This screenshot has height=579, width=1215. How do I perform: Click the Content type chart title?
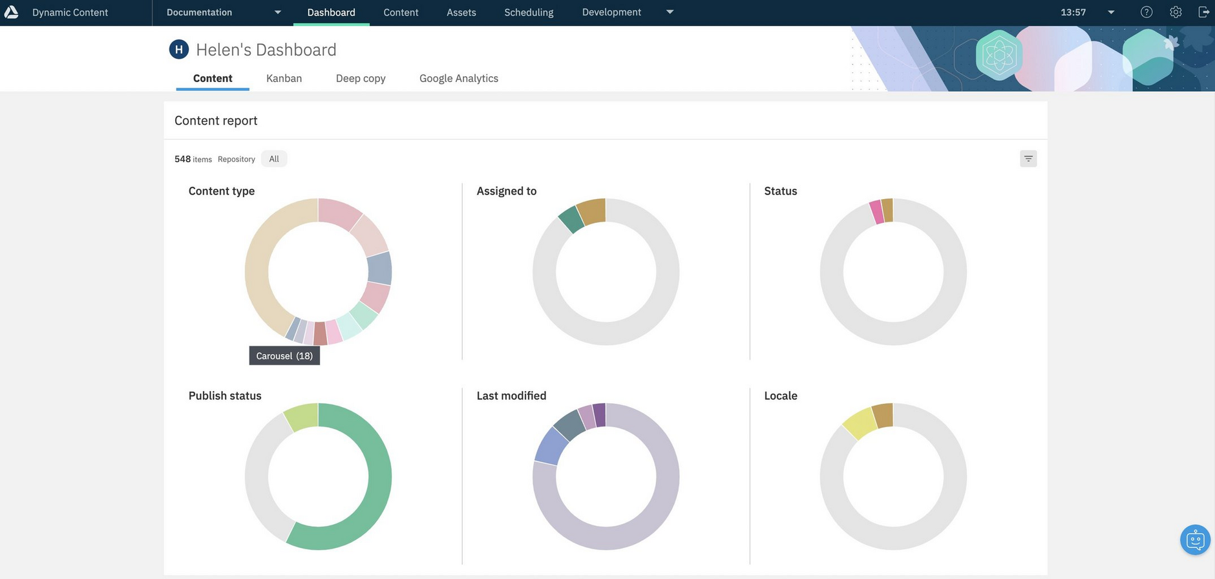pyautogui.click(x=222, y=191)
